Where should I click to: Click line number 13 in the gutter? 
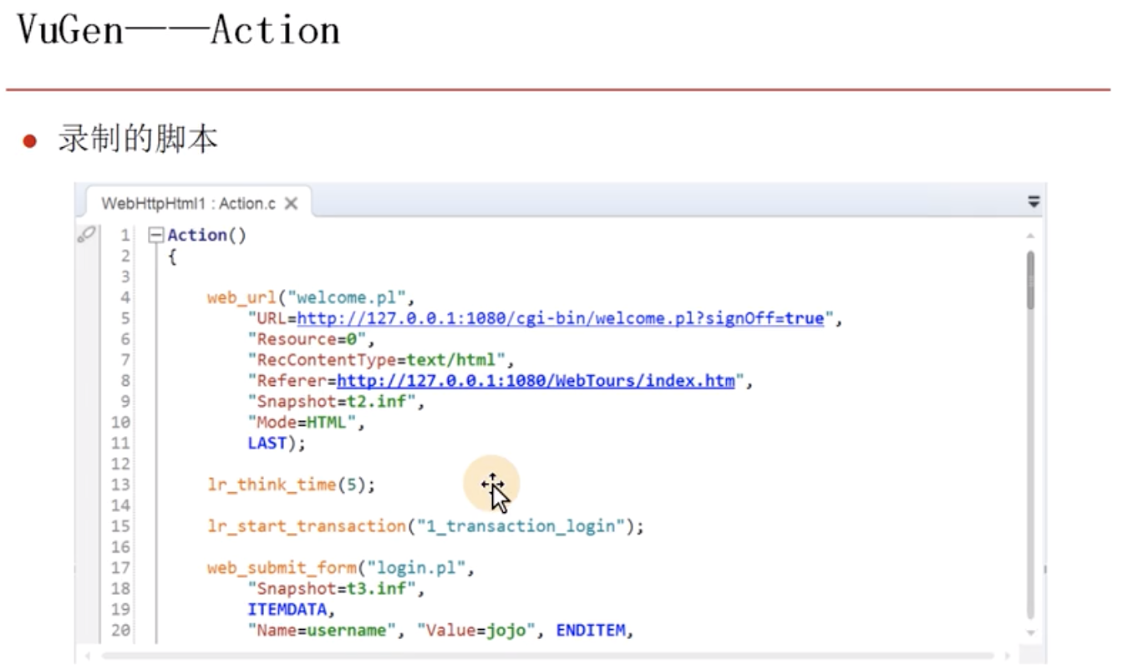click(x=121, y=485)
